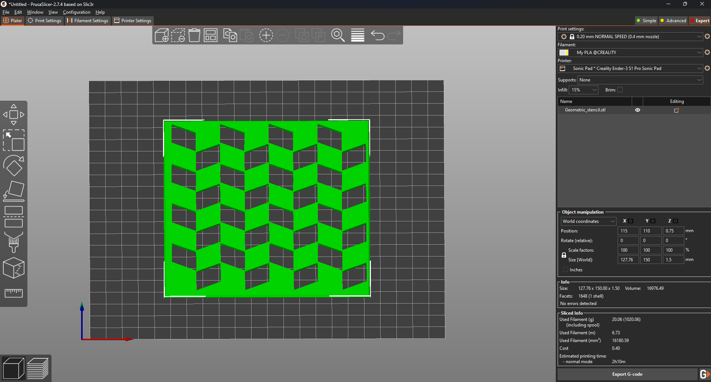This screenshot has height=382, width=711.
Task: Click the Arrange objects icon
Action: click(210, 36)
